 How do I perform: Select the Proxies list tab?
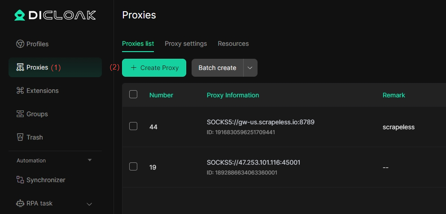[138, 44]
